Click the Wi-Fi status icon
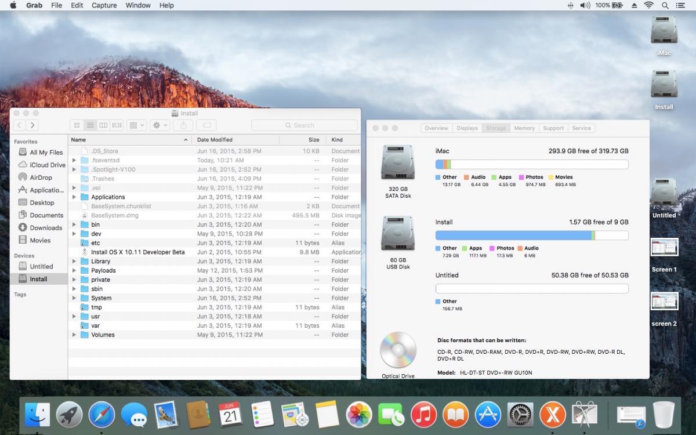This screenshot has width=696, height=435. [648, 5]
